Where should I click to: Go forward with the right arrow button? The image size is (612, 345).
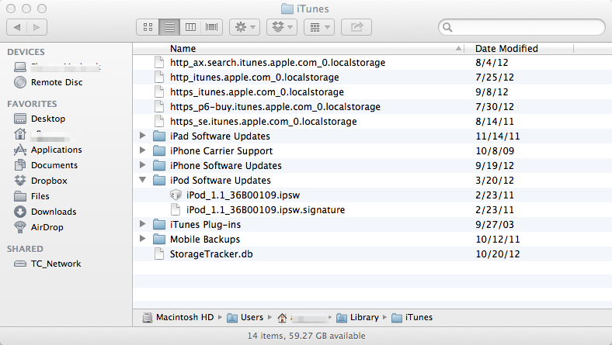pyautogui.click(x=37, y=27)
